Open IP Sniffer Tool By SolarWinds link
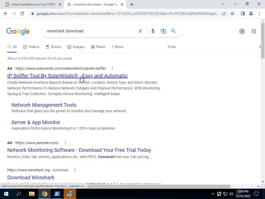 [x=68, y=76]
